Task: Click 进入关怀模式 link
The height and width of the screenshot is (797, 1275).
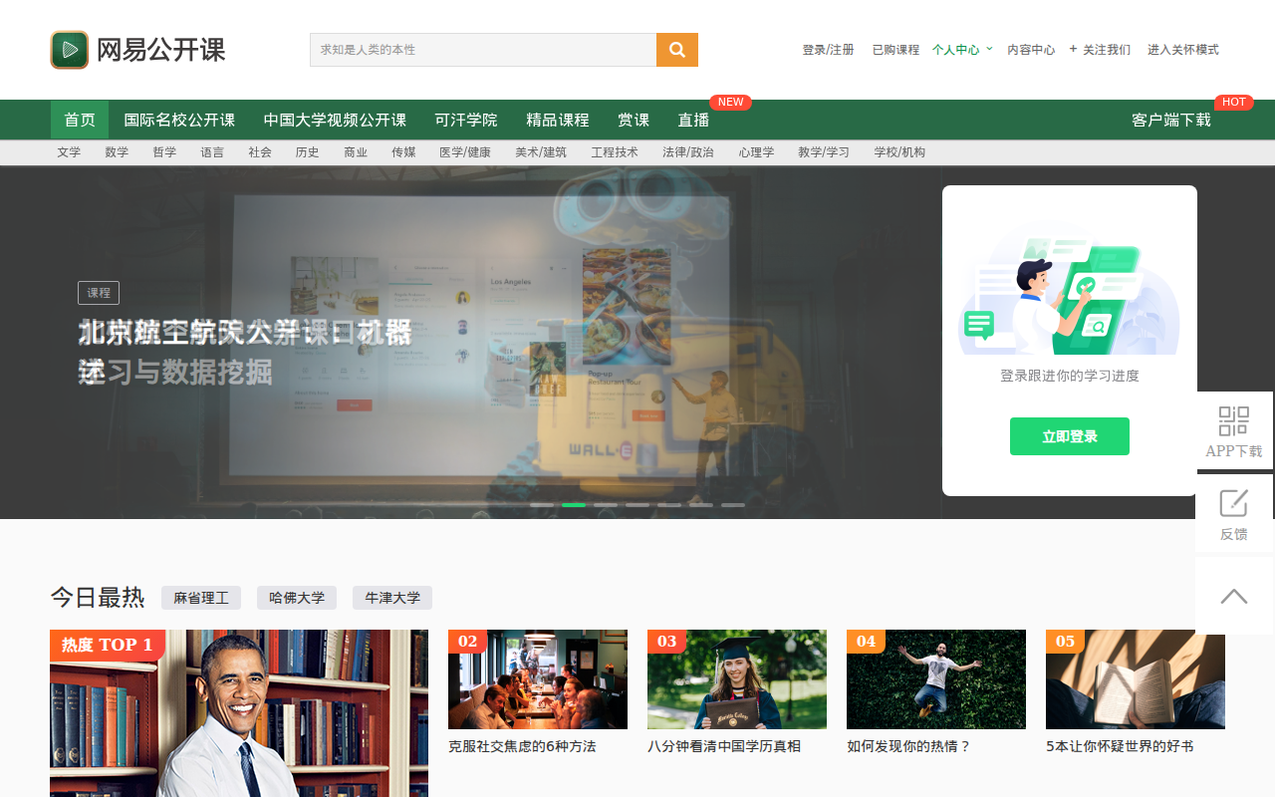Action: (1183, 50)
